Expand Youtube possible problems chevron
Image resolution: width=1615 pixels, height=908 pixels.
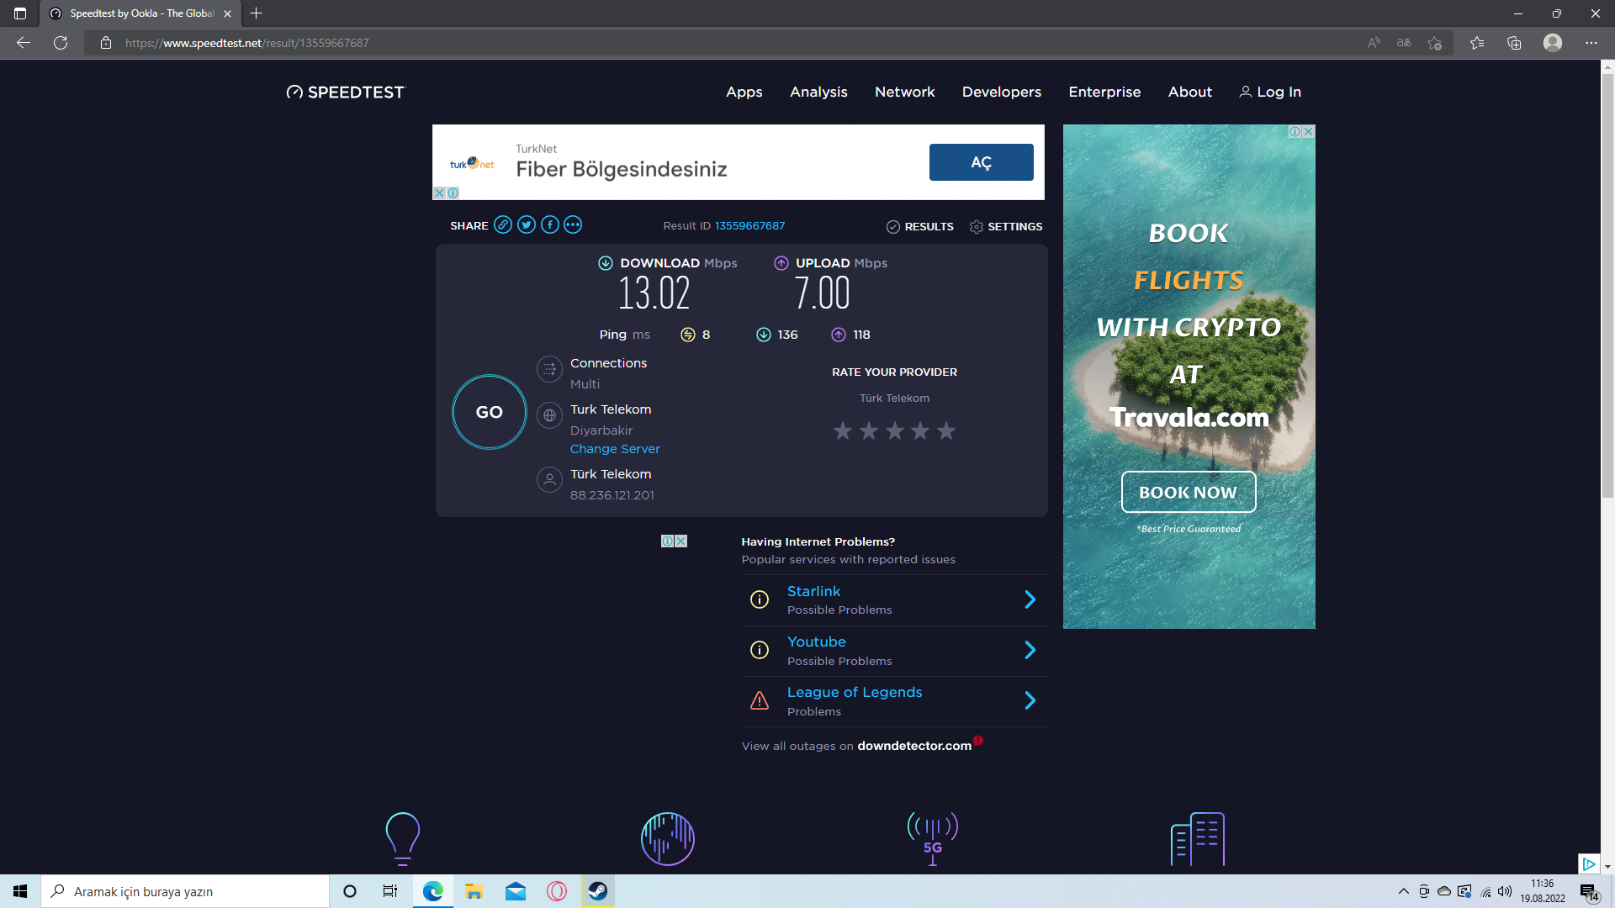pos(1030,650)
